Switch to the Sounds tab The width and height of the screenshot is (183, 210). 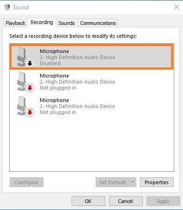[67, 23]
